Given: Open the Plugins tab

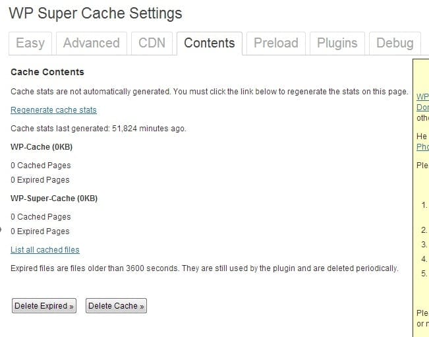Looking at the screenshot, I should pos(337,44).
